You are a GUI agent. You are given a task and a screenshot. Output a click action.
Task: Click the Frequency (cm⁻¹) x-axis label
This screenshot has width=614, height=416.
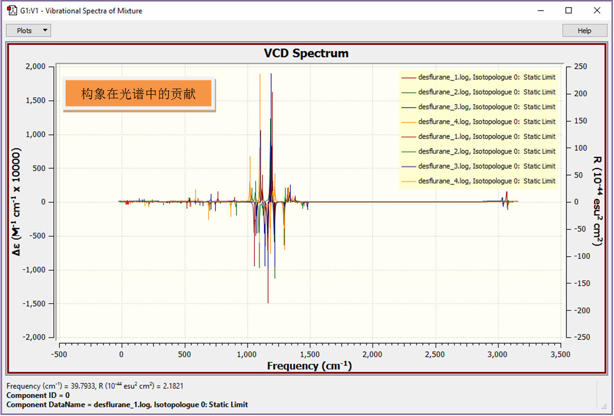[x=309, y=366]
